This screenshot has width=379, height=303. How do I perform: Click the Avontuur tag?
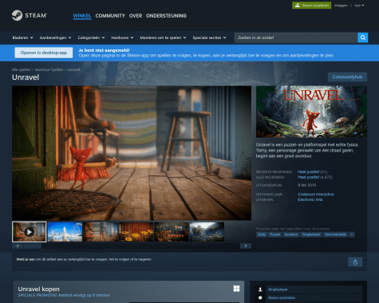[290, 234]
